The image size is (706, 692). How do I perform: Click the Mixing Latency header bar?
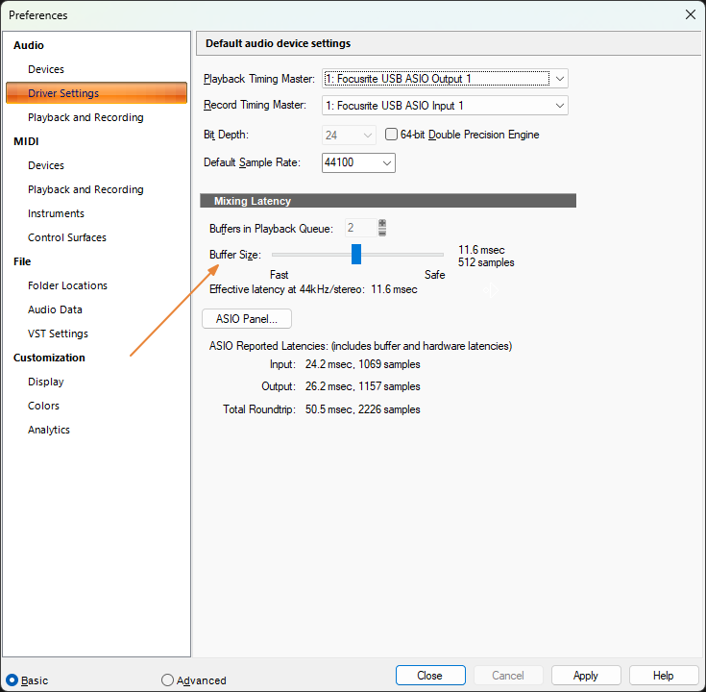point(388,201)
